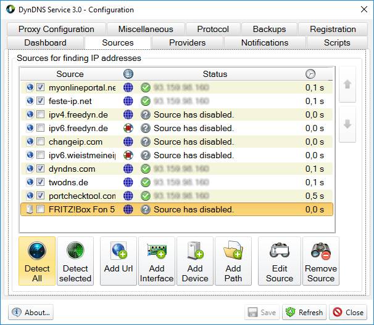Uncheck the portchecktool.com source
This screenshot has height=325, width=374.
click(40, 196)
